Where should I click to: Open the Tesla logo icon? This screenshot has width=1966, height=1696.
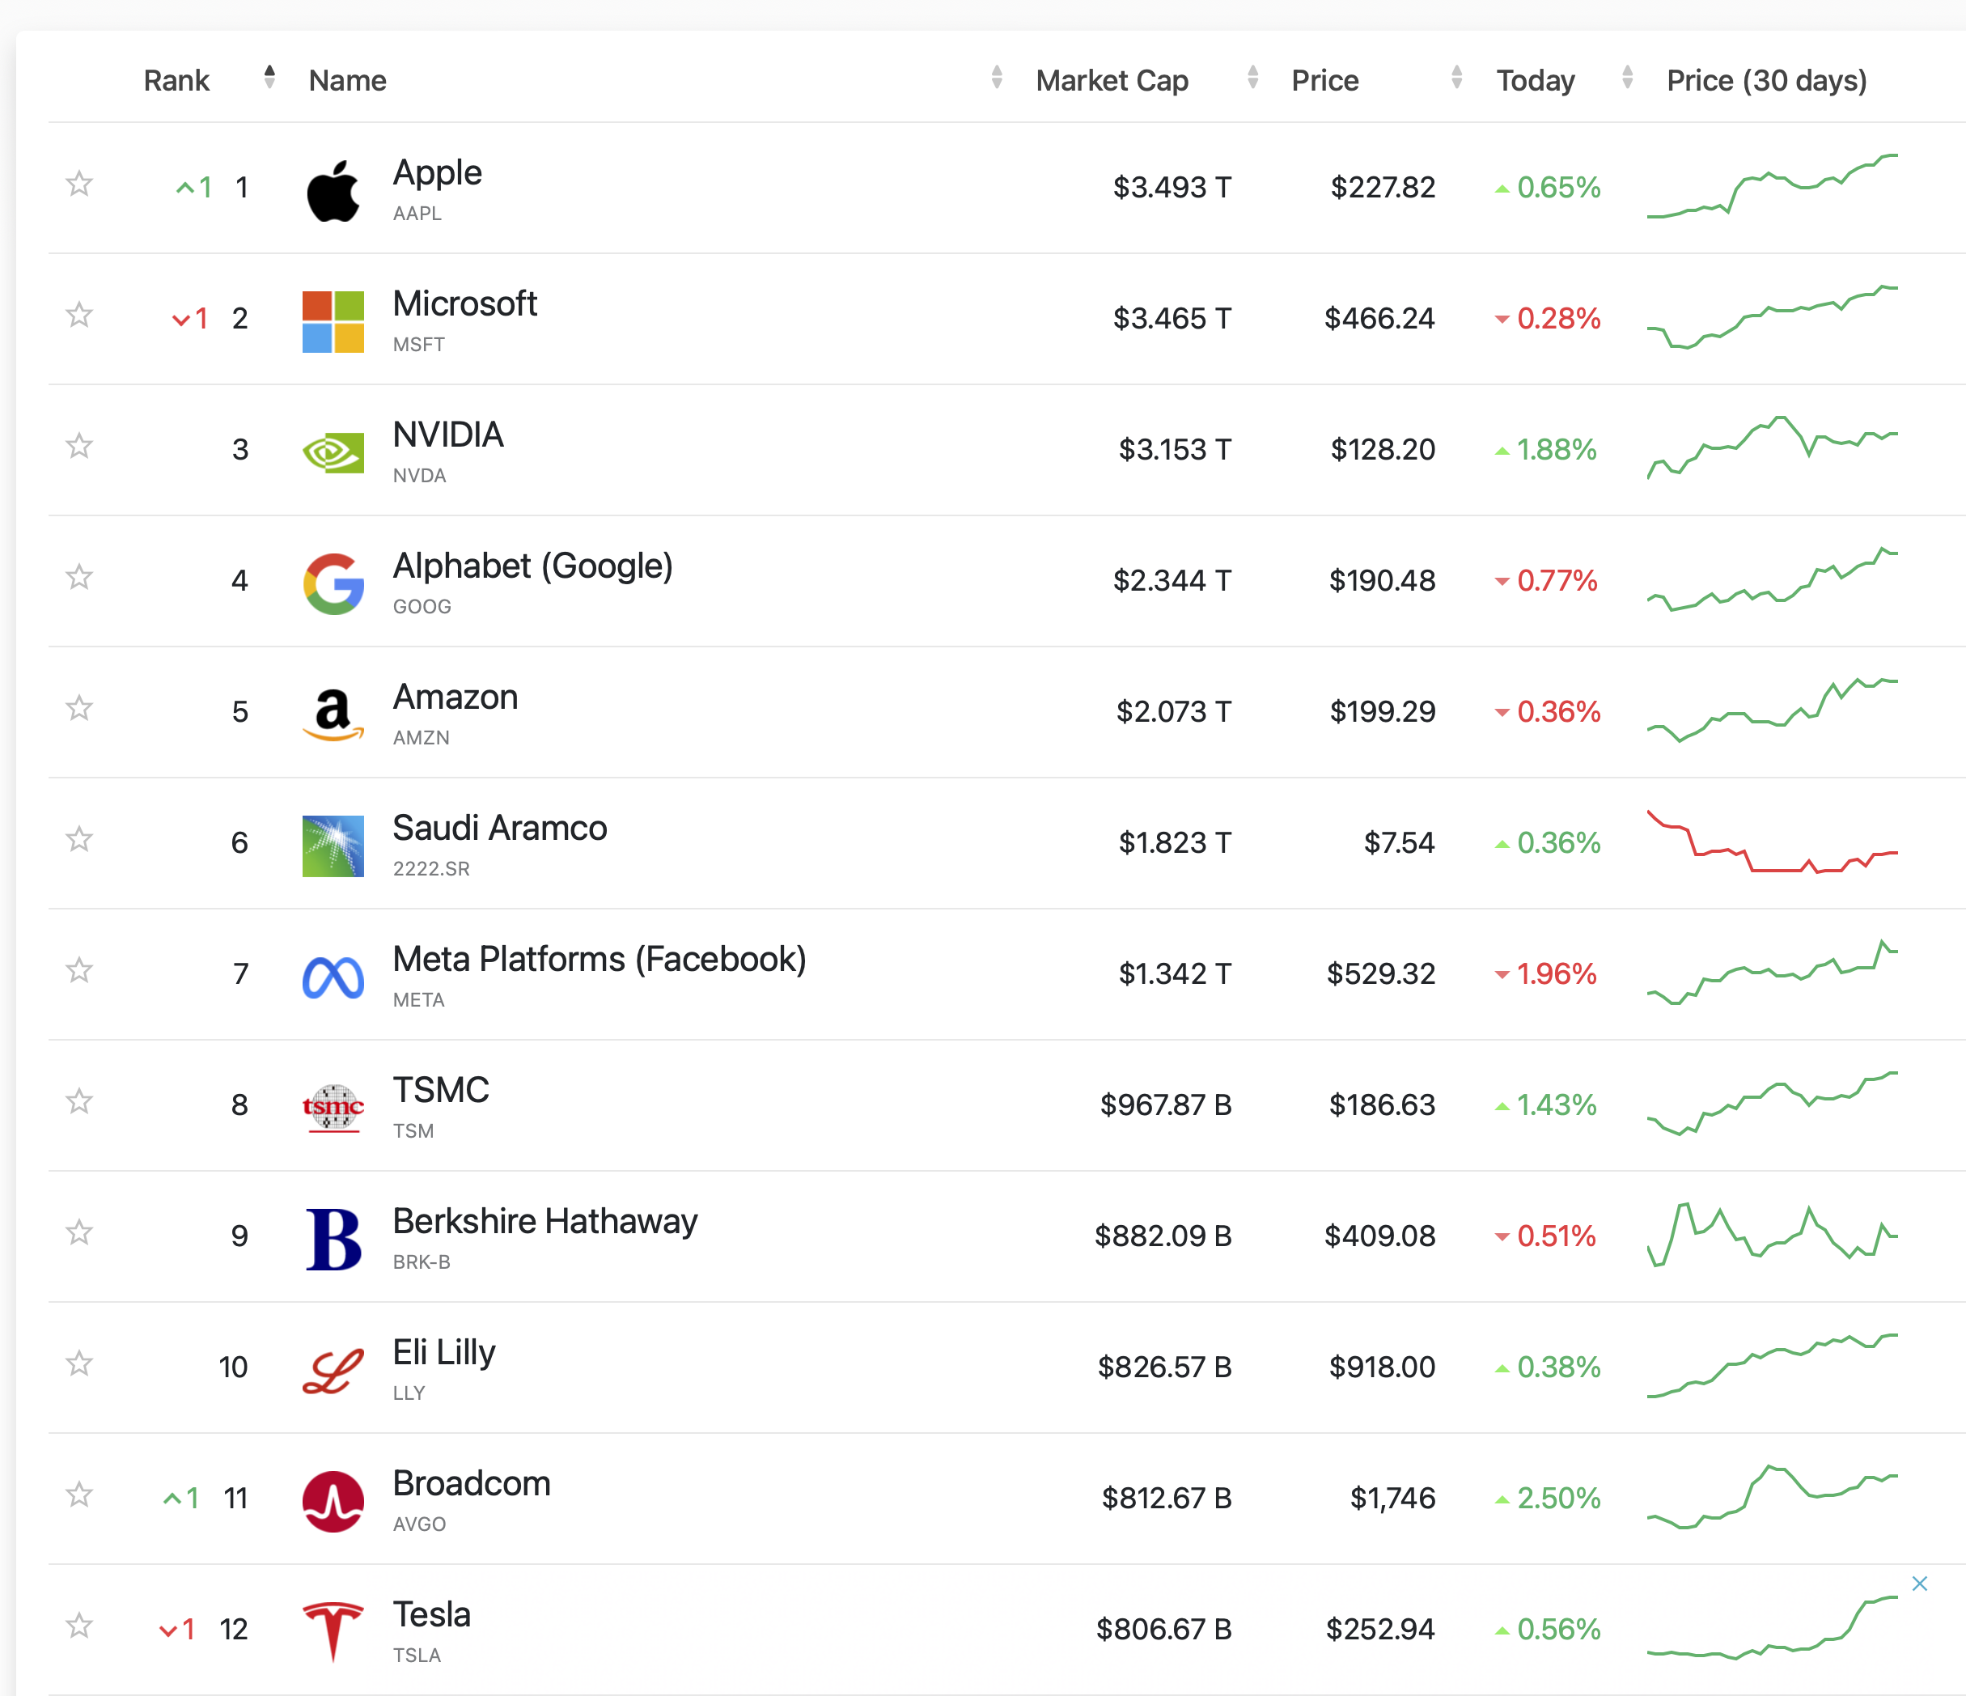click(333, 1631)
